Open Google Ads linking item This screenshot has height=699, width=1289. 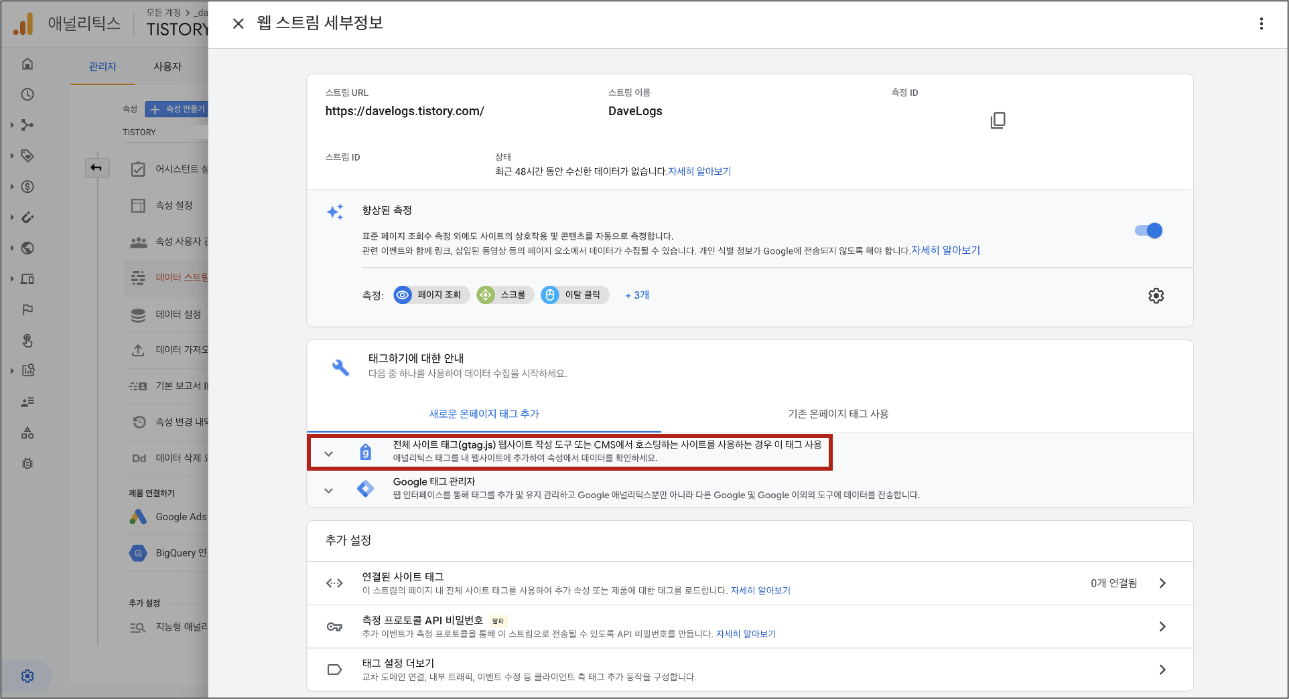(167, 517)
